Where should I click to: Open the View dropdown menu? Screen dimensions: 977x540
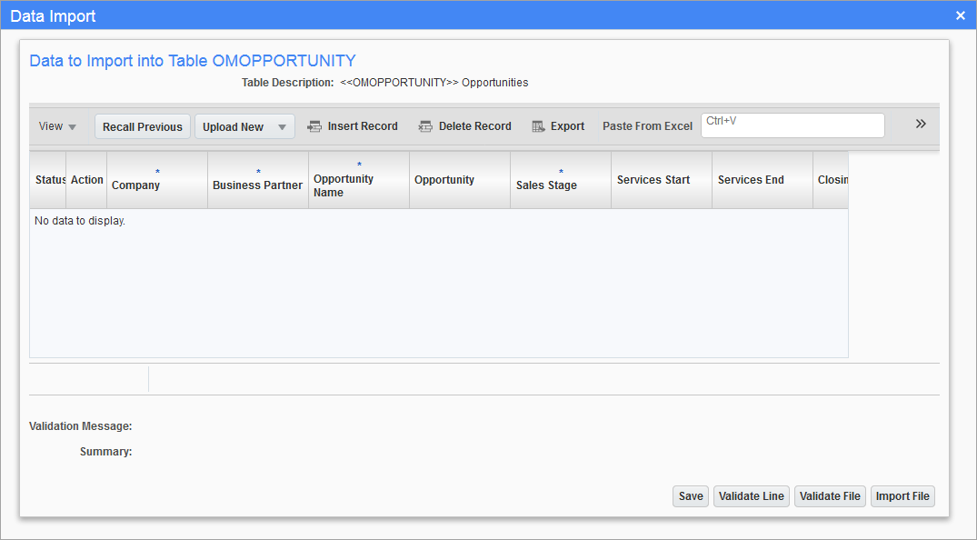[x=57, y=126]
